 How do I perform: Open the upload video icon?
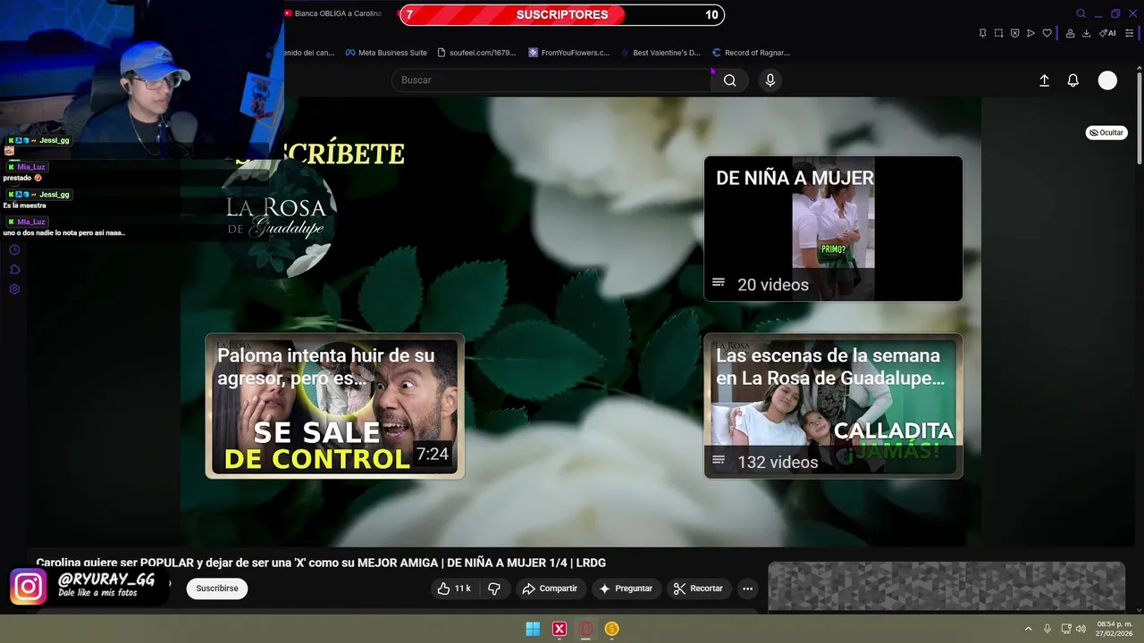coord(1044,80)
